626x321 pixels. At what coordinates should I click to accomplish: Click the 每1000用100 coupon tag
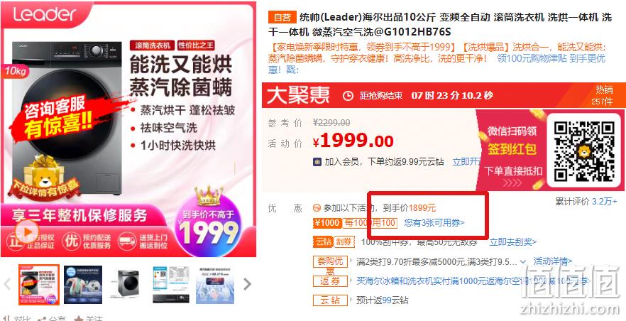pyautogui.click(x=370, y=223)
